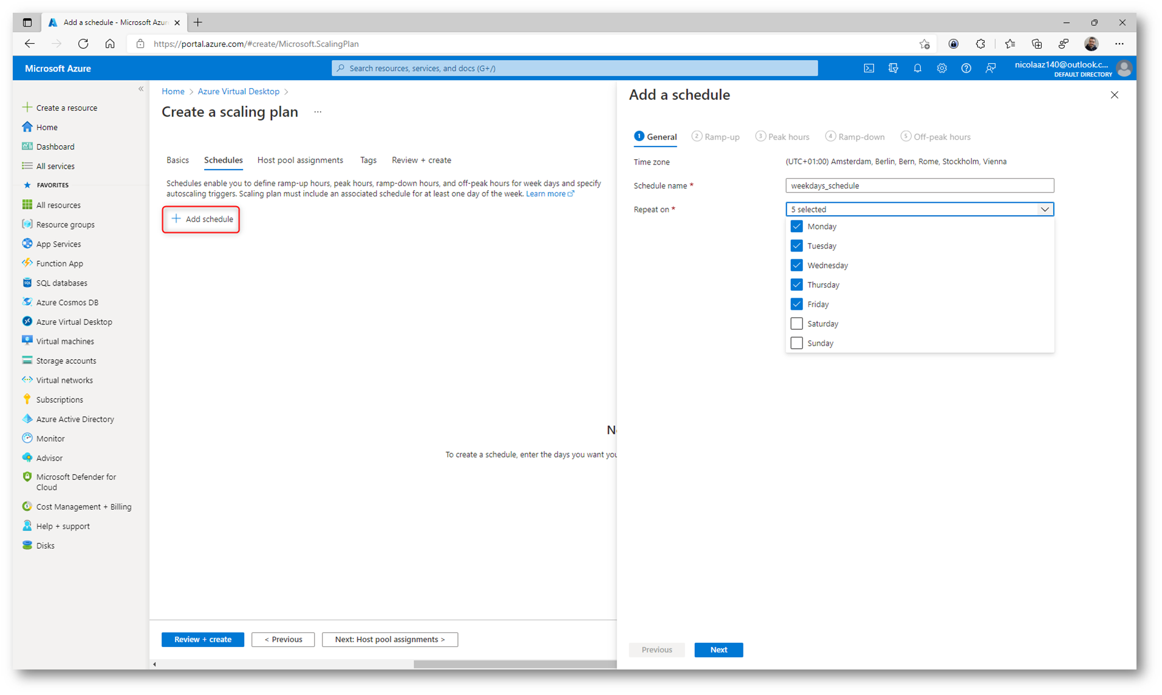The image size is (1162, 695).
Task: Click the Microsoft Defender for Cloud shield icon
Action: (27, 477)
